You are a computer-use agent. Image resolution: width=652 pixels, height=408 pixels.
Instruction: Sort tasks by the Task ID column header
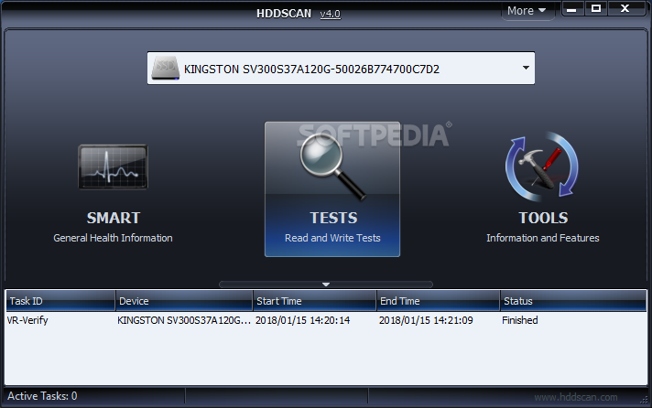[x=60, y=301]
